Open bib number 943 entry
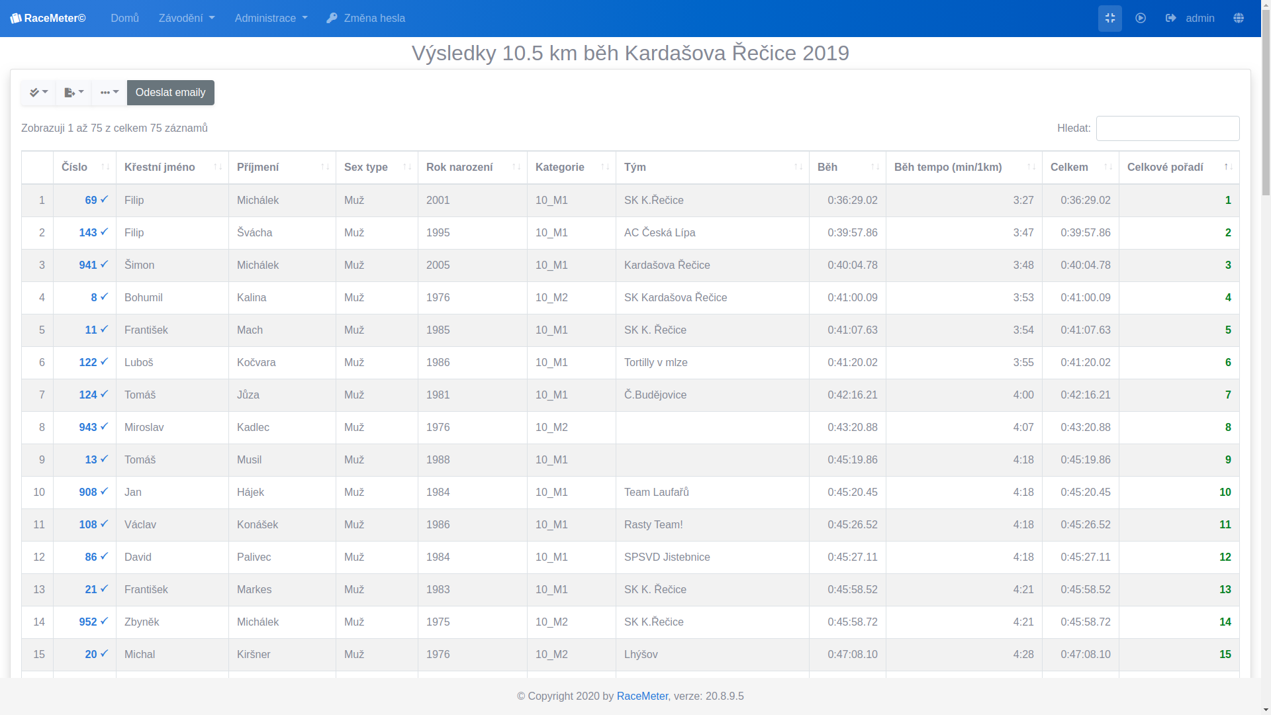The image size is (1271, 715). point(93,427)
